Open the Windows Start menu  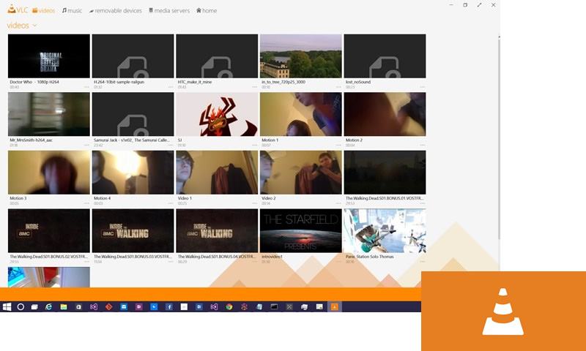[x=7, y=306]
